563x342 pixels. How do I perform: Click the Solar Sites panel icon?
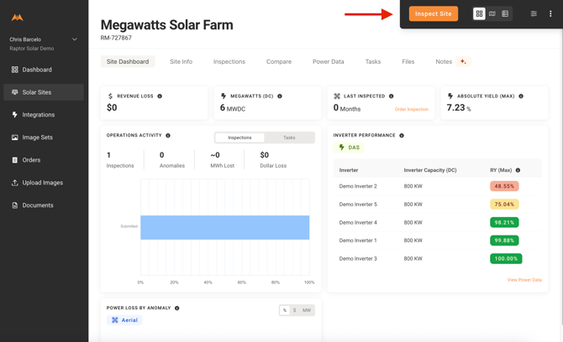15,92
